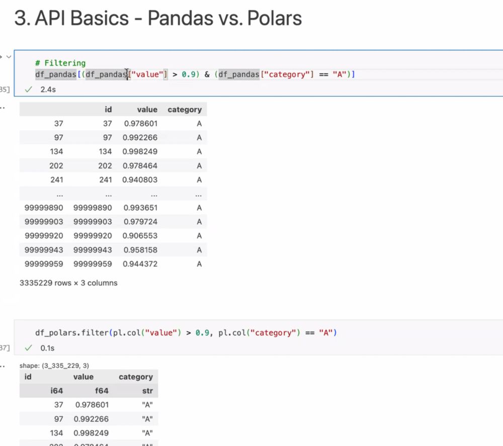
Task: Expand the run options chevron beside filtering cell
Action: pyautogui.click(x=9, y=57)
